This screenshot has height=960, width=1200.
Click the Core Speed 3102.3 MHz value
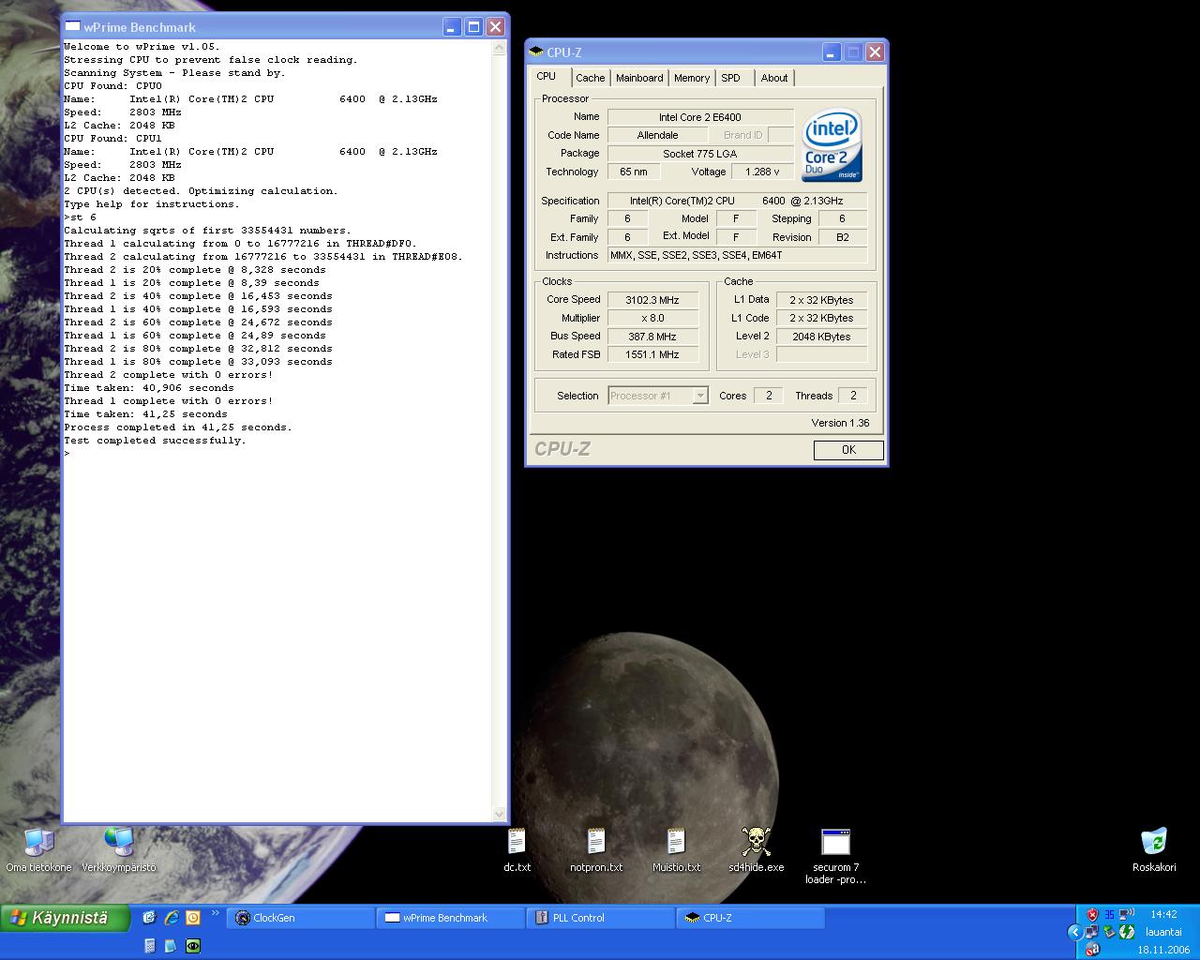coord(652,300)
